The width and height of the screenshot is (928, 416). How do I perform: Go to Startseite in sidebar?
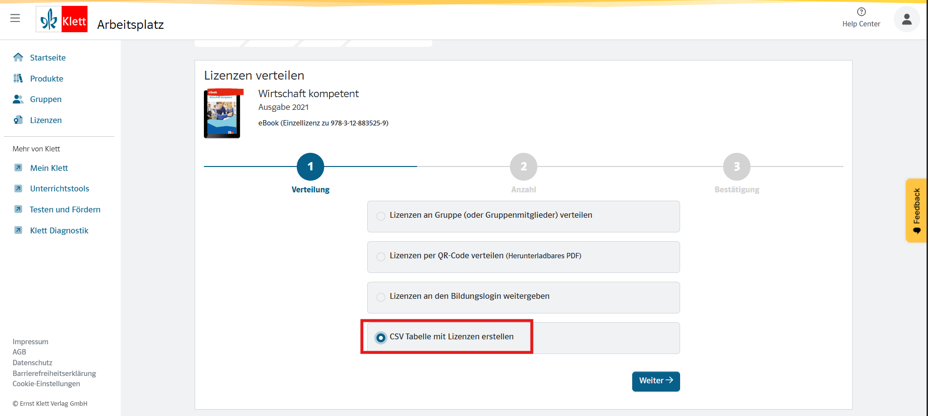coord(48,58)
